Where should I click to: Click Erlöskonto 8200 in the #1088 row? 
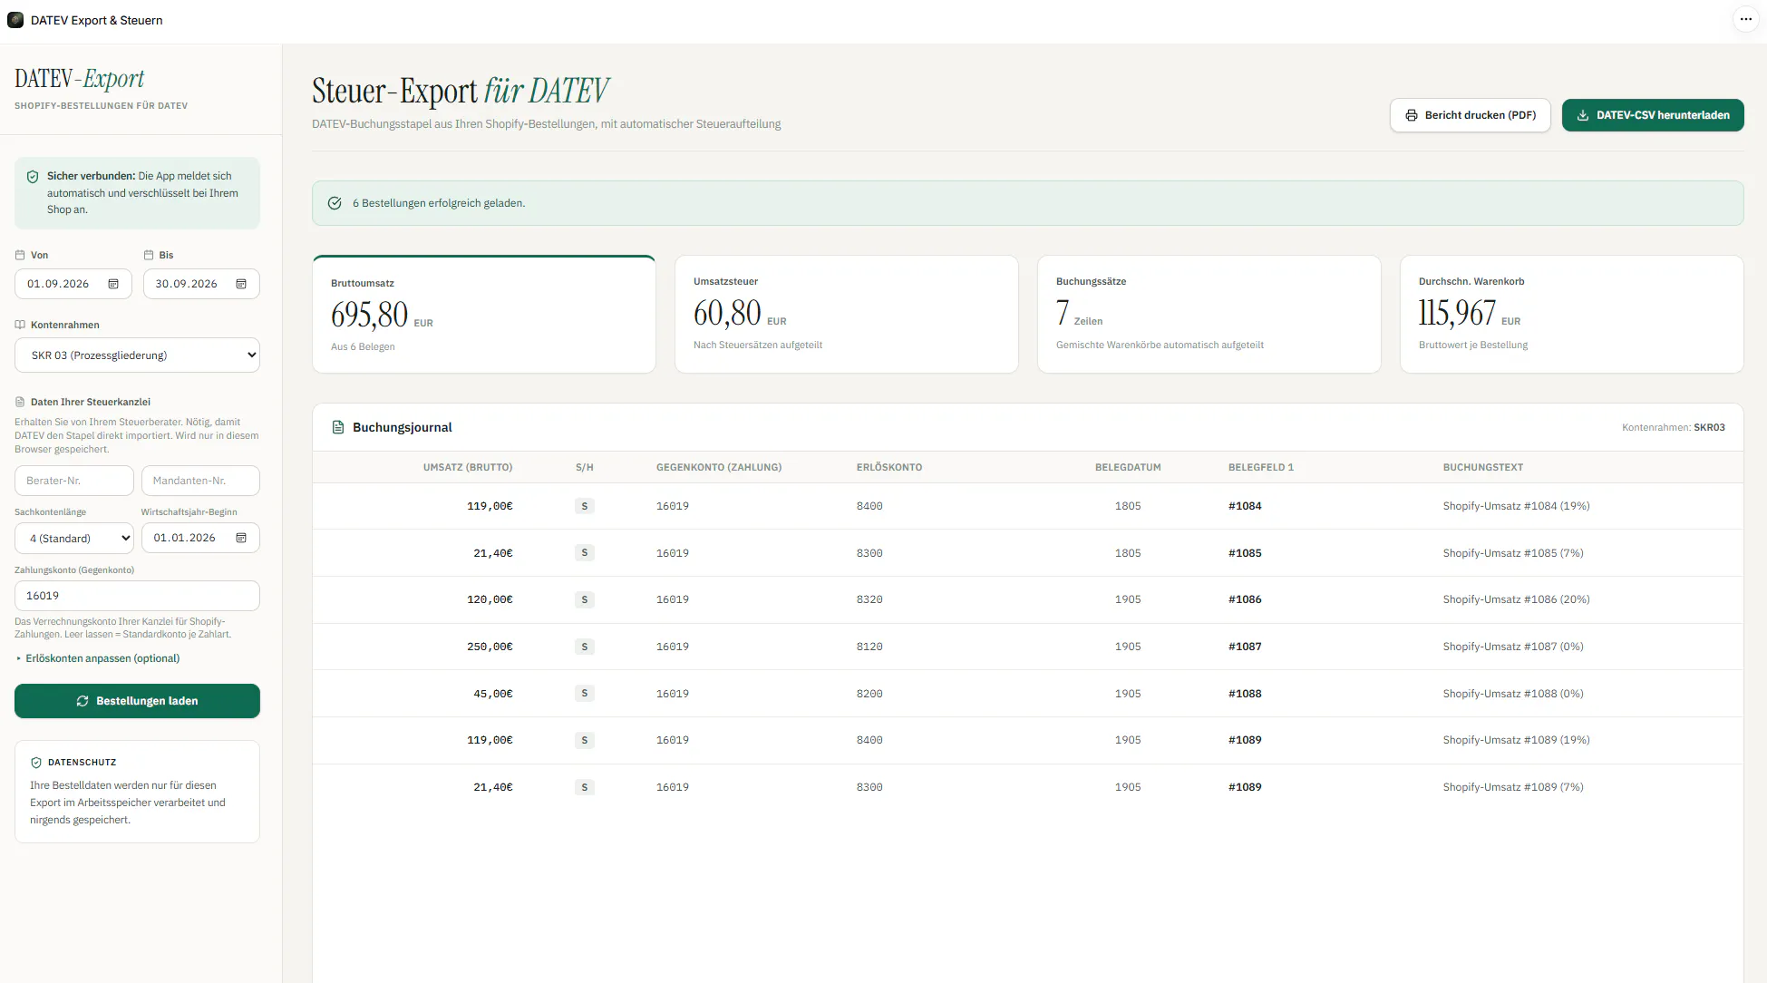click(x=869, y=694)
